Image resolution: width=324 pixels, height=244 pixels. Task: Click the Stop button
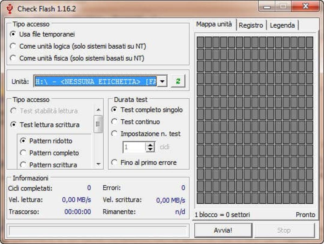284,230
